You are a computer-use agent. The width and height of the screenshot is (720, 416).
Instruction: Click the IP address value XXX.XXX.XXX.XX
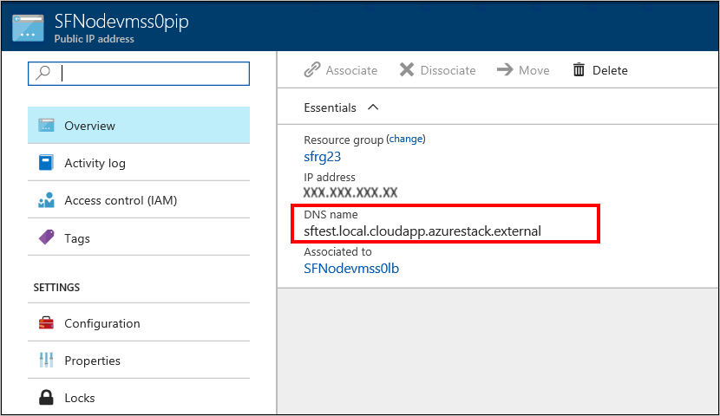click(350, 192)
